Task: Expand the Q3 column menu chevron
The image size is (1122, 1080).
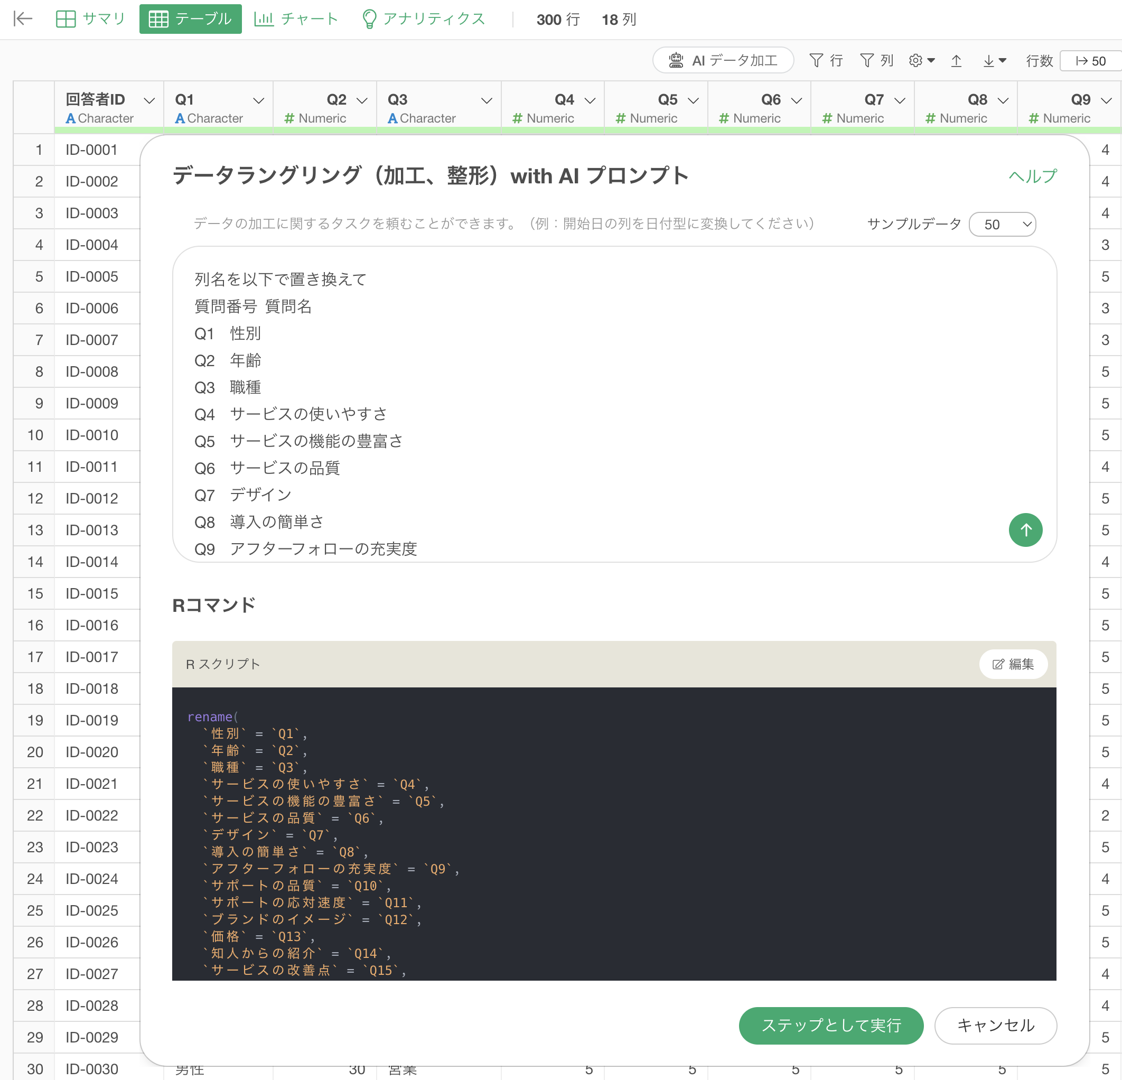Action: (487, 100)
